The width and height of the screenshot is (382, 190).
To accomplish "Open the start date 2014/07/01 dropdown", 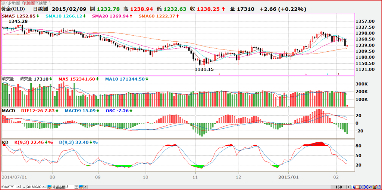I will click(19, 187).
